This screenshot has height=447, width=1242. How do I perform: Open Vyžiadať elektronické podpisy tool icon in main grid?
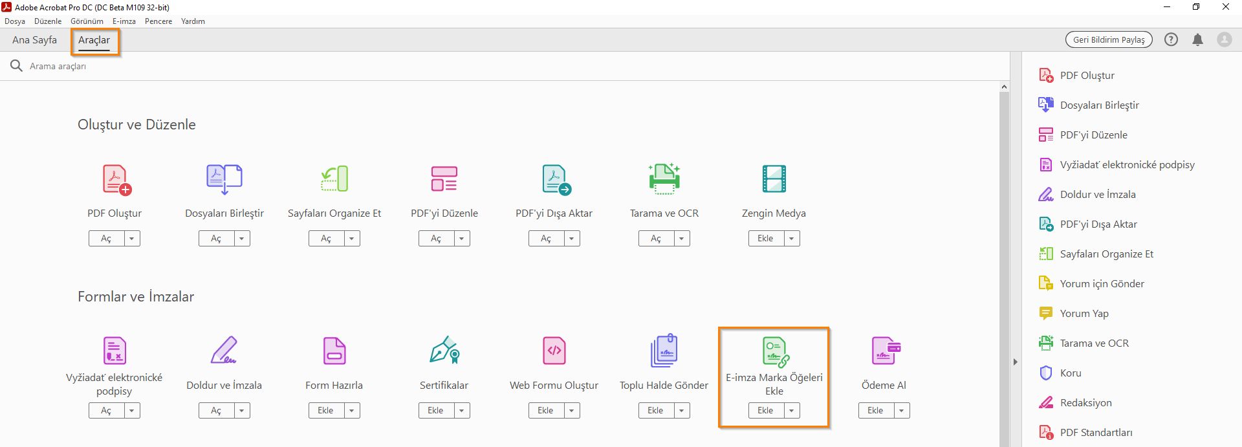coord(114,351)
